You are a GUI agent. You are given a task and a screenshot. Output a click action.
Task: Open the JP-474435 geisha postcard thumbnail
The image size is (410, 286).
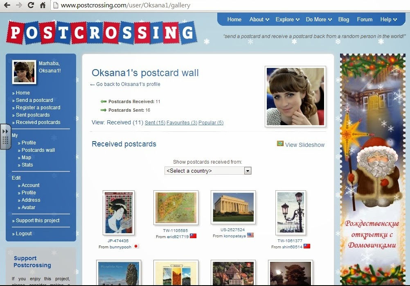118,212
